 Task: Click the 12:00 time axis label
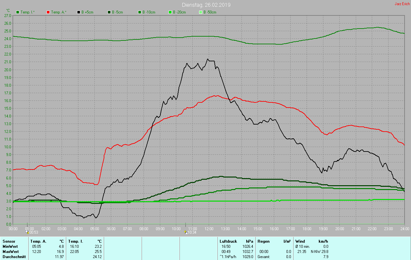pyautogui.click(x=209, y=229)
